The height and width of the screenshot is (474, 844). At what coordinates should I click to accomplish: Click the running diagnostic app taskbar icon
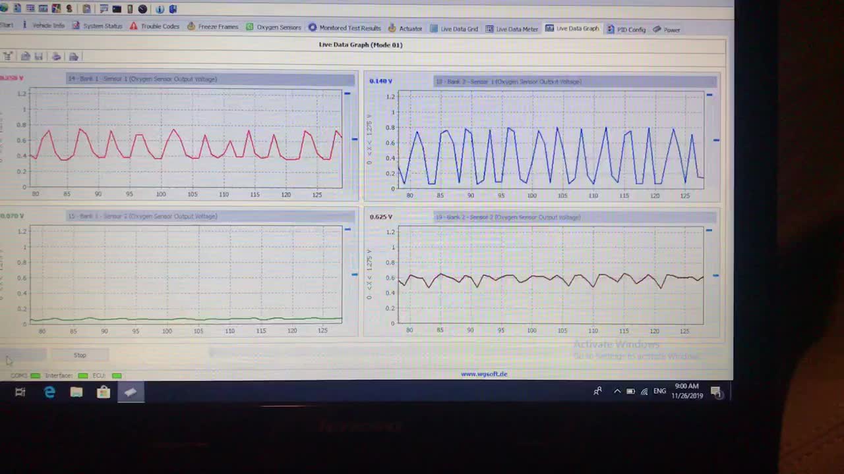tap(131, 392)
